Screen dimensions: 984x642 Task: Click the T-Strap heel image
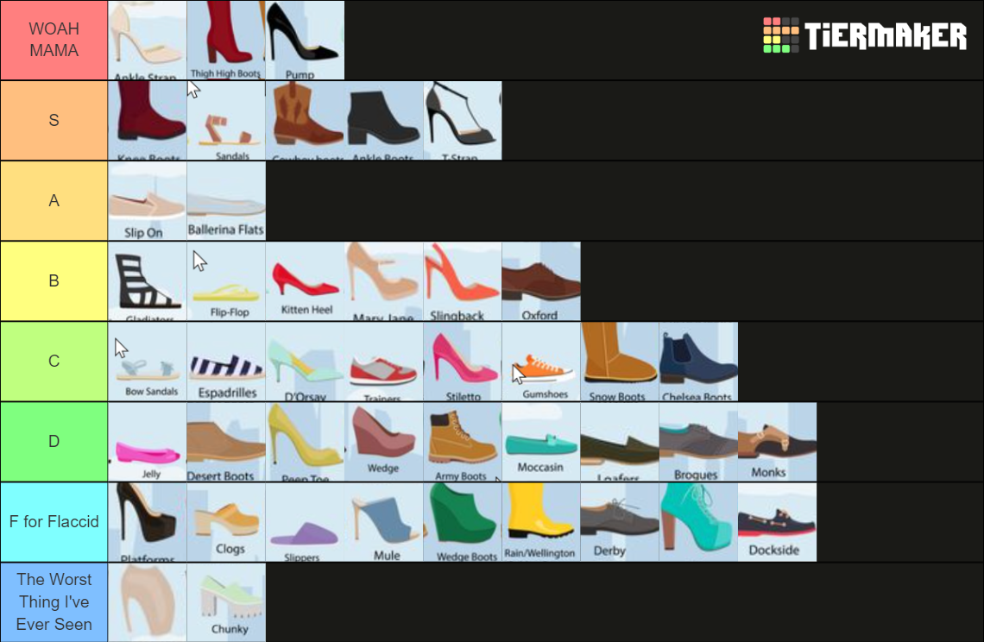tap(461, 120)
